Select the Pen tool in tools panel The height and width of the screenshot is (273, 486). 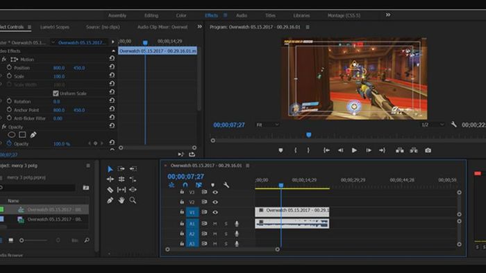tap(110, 200)
